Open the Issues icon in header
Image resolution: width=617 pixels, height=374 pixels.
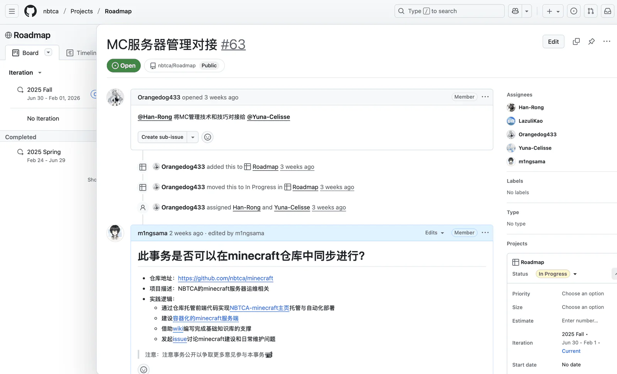(574, 11)
